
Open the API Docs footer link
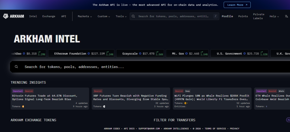[129, 129]
